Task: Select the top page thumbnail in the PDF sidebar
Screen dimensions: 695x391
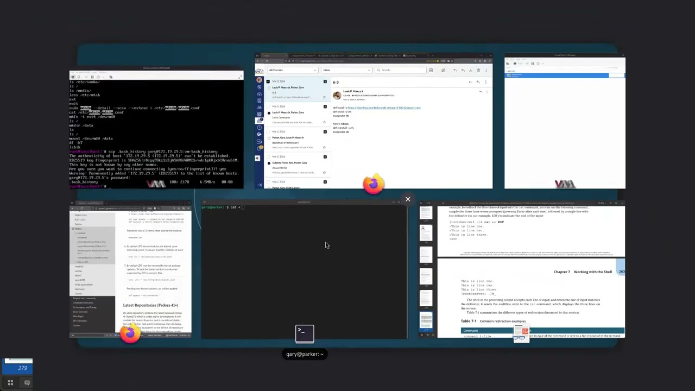Action: tap(426, 213)
